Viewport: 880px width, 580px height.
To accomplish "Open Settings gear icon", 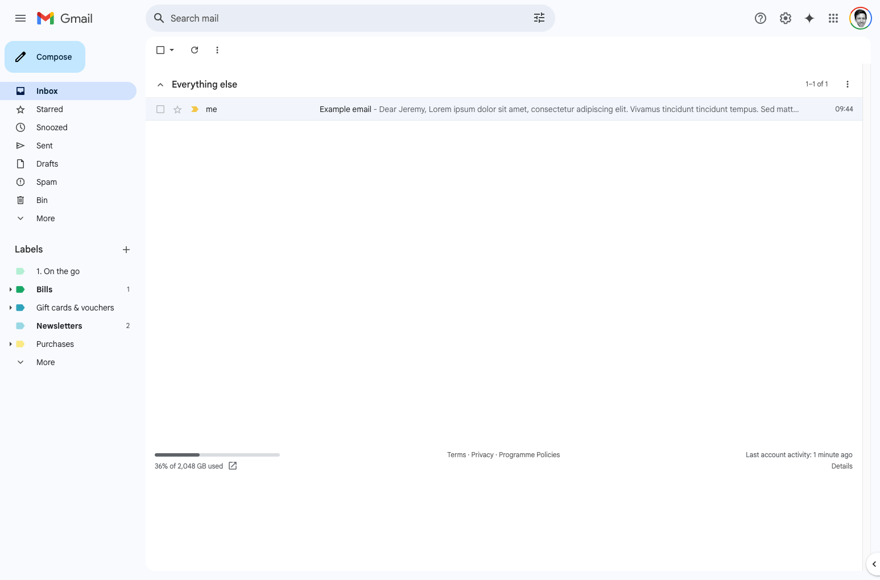I will click(786, 18).
